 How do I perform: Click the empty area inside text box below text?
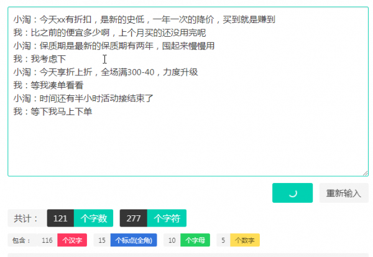pos(188,145)
